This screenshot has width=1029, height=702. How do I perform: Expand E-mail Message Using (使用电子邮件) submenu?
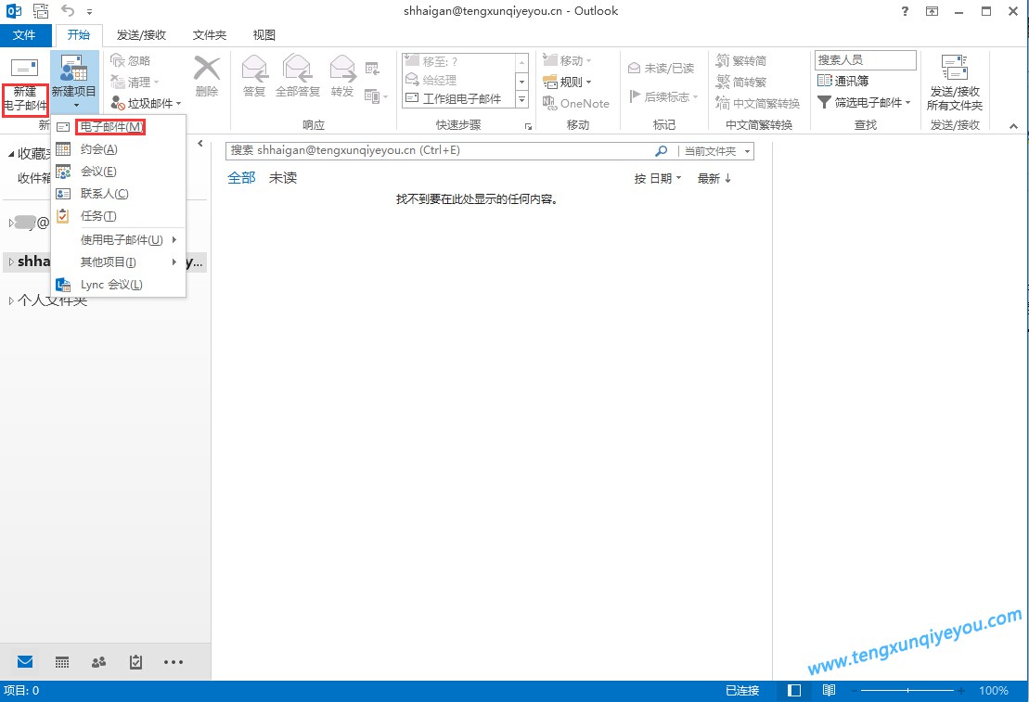pos(118,239)
